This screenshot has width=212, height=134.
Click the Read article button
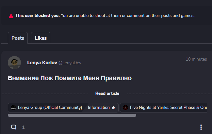[x=107, y=94]
